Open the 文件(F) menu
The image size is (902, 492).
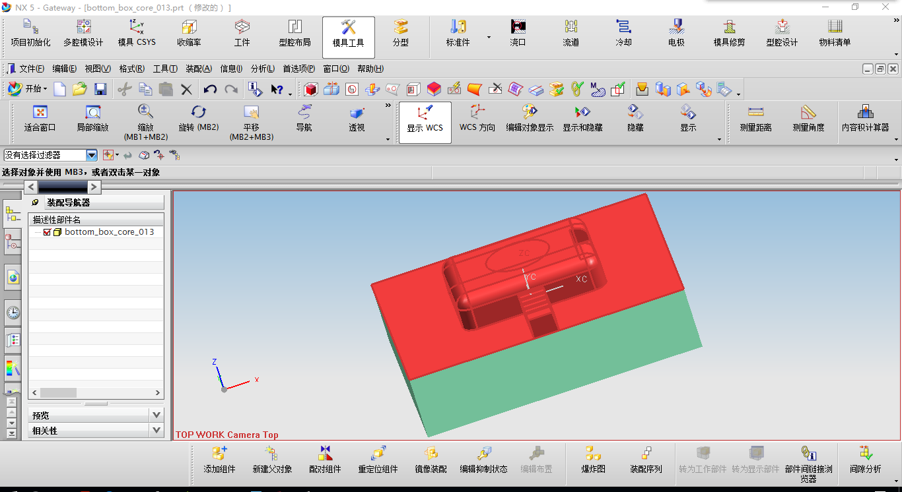click(x=31, y=69)
